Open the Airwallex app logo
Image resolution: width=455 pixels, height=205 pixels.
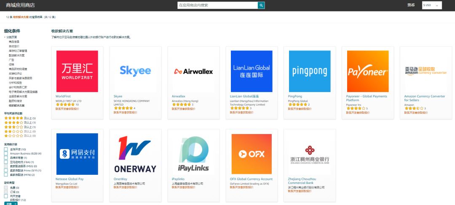193,71
